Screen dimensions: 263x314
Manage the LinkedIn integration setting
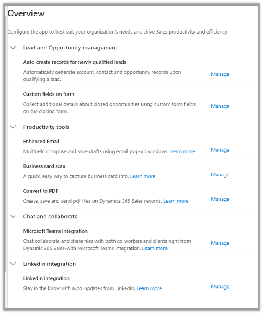[220, 287]
